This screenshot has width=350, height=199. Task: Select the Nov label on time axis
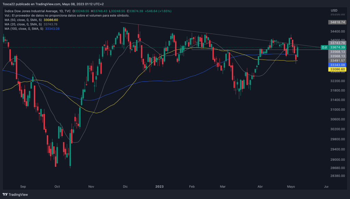coord(91,187)
